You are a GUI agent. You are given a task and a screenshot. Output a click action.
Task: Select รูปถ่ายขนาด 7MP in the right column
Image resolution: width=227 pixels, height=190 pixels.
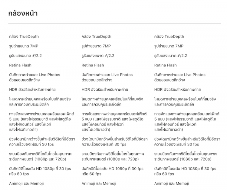pyautogui.click(x=169, y=46)
